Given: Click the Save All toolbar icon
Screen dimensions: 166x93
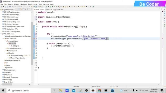Looking at the screenshot, I should (x=8, y=7).
